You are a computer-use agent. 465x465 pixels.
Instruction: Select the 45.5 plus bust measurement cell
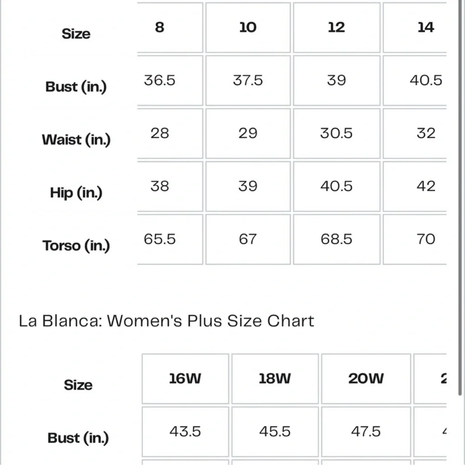tap(275, 432)
